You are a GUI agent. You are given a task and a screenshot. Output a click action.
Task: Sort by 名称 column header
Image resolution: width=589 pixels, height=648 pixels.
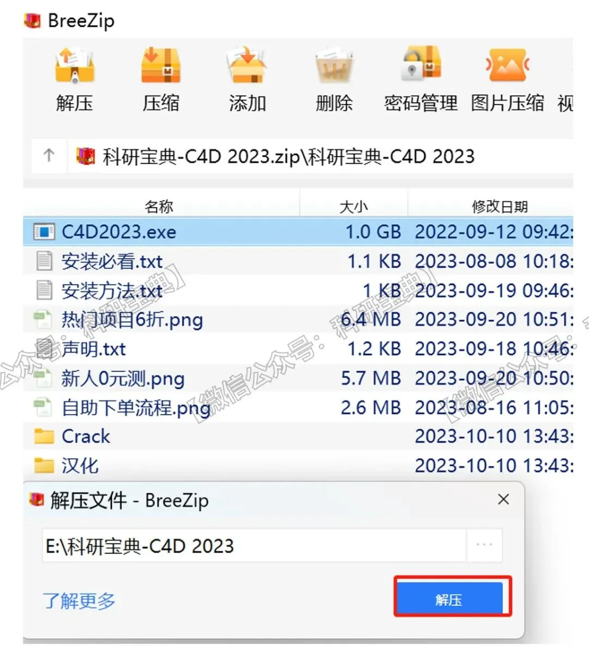coord(160,206)
